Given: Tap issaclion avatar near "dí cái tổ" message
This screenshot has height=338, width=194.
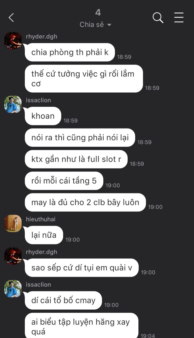Looking at the screenshot, I should click(x=13, y=289).
